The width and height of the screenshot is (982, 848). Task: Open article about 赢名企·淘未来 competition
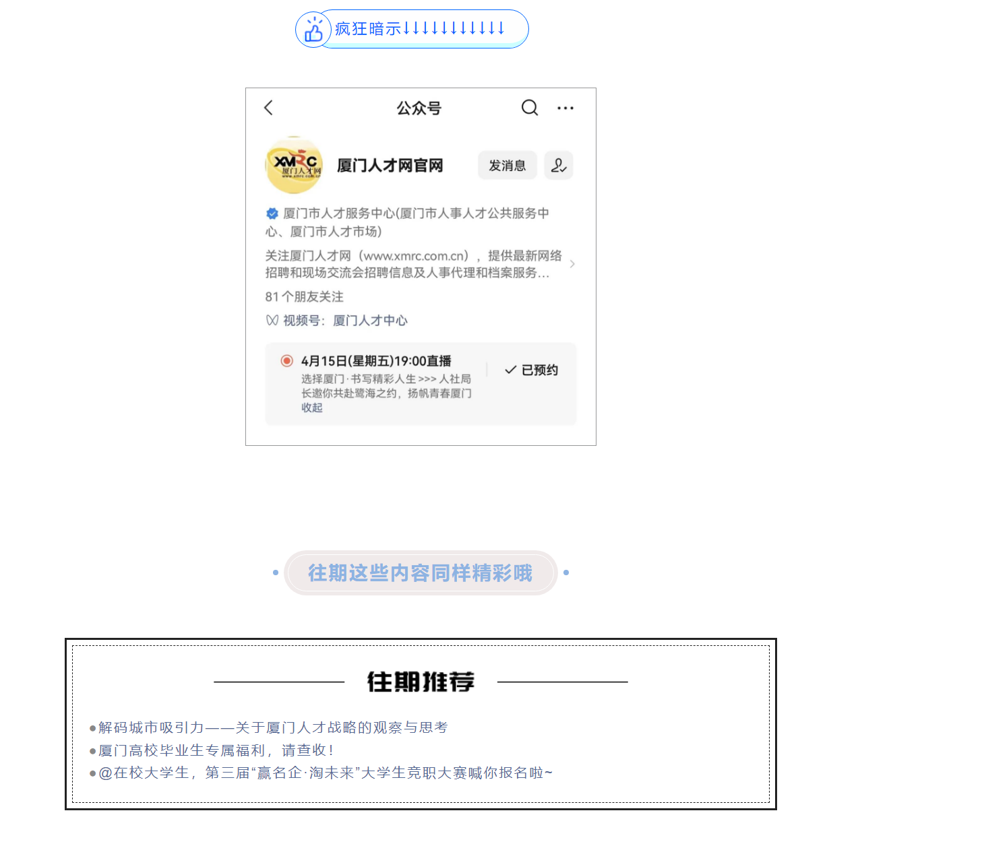click(x=325, y=773)
